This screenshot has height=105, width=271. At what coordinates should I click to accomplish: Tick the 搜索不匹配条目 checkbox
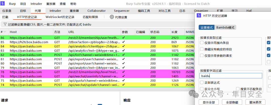coord(238,89)
